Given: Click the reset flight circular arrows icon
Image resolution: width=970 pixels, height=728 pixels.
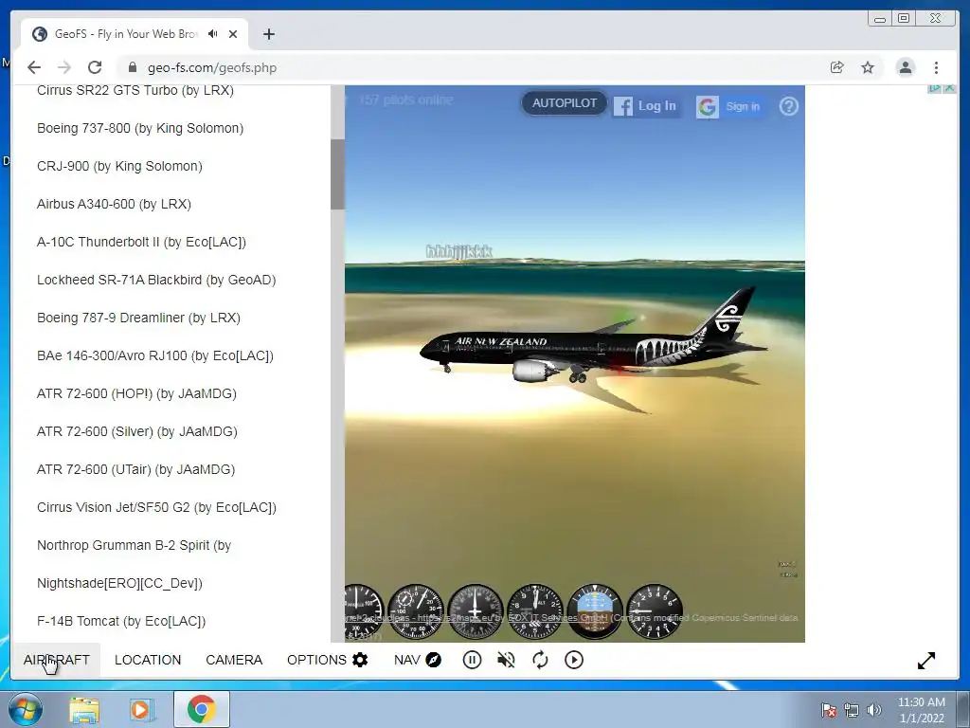Looking at the screenshot, I should click(540, 660).
